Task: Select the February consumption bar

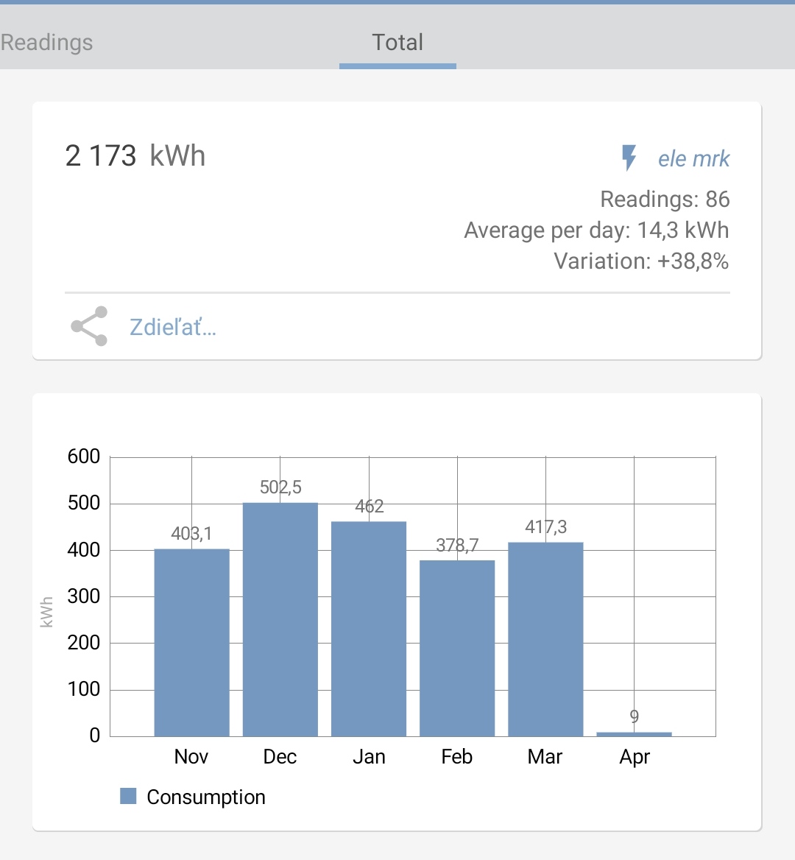Action: (457, 648)
